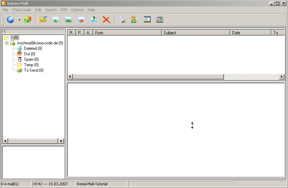Click the Koma-Mail title bar envelope icon
The image size is (288, 188).
point(4,3)
